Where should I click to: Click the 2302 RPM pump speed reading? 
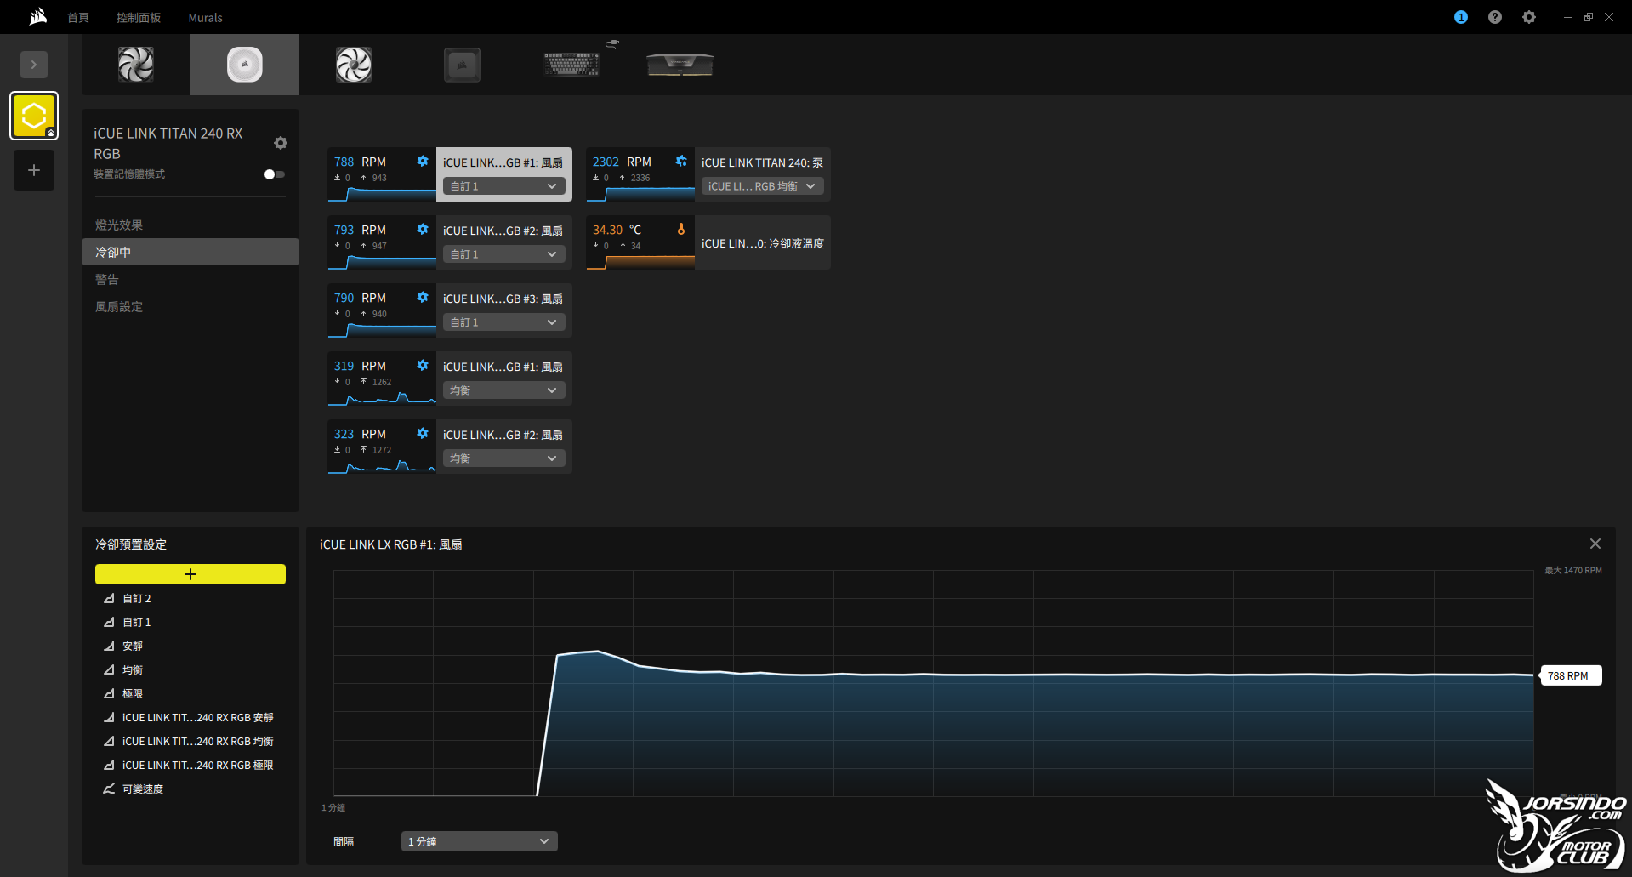point(622,162)
